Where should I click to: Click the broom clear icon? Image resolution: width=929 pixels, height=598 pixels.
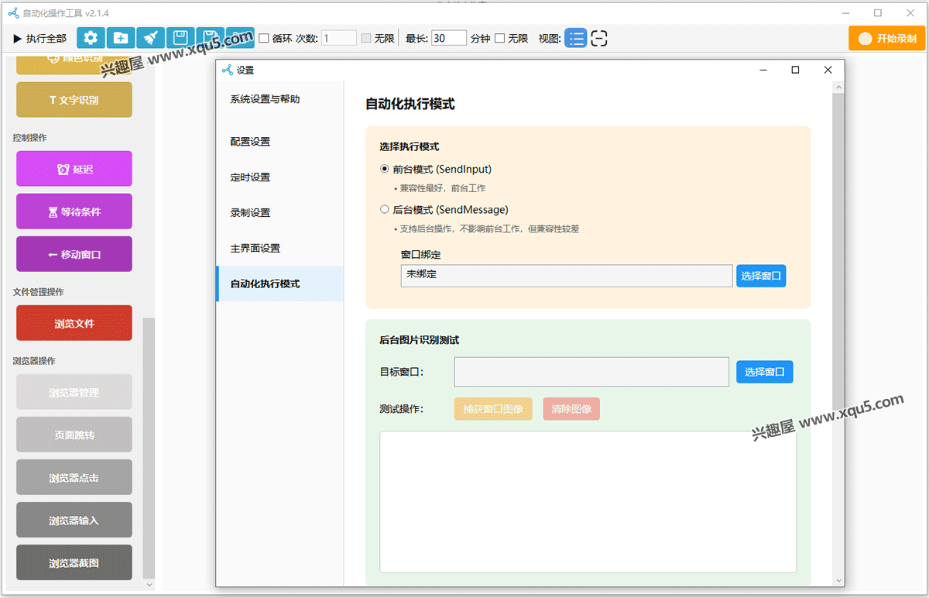151,38
